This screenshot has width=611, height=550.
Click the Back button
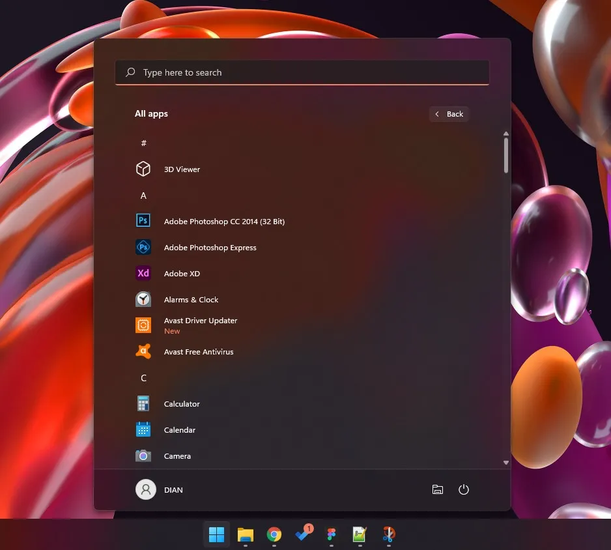tap(449, 113)
